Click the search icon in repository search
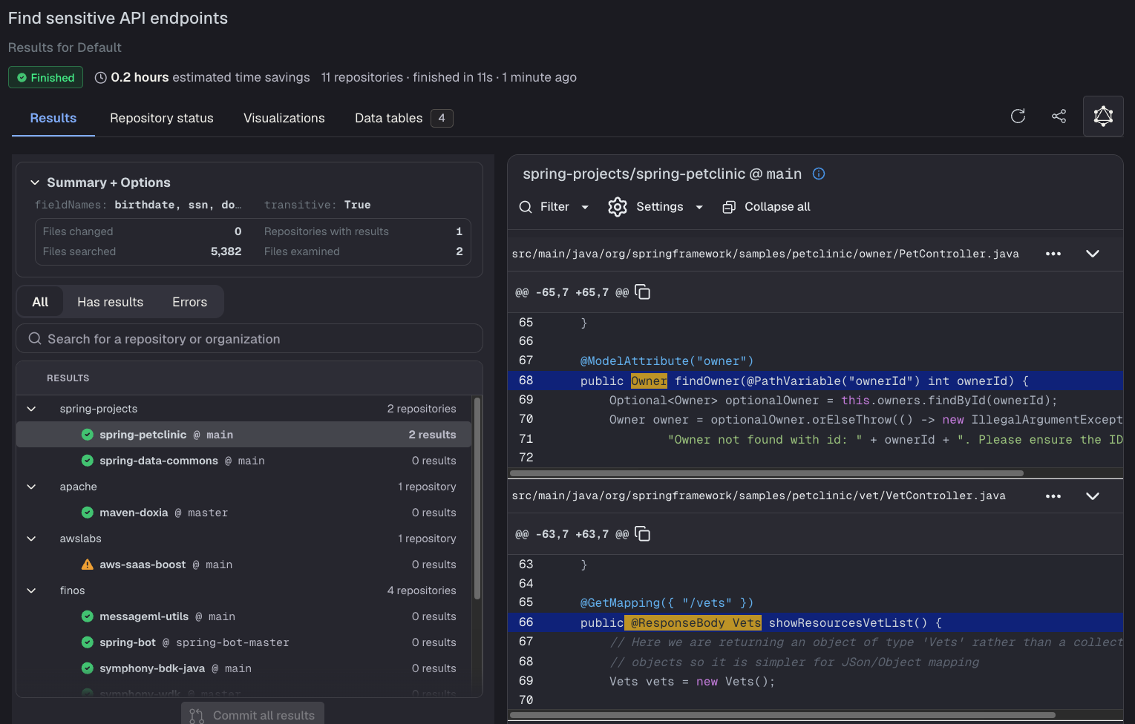This screenshot has height=724, width=1135. pyautogui.click(x=35, y=338)
